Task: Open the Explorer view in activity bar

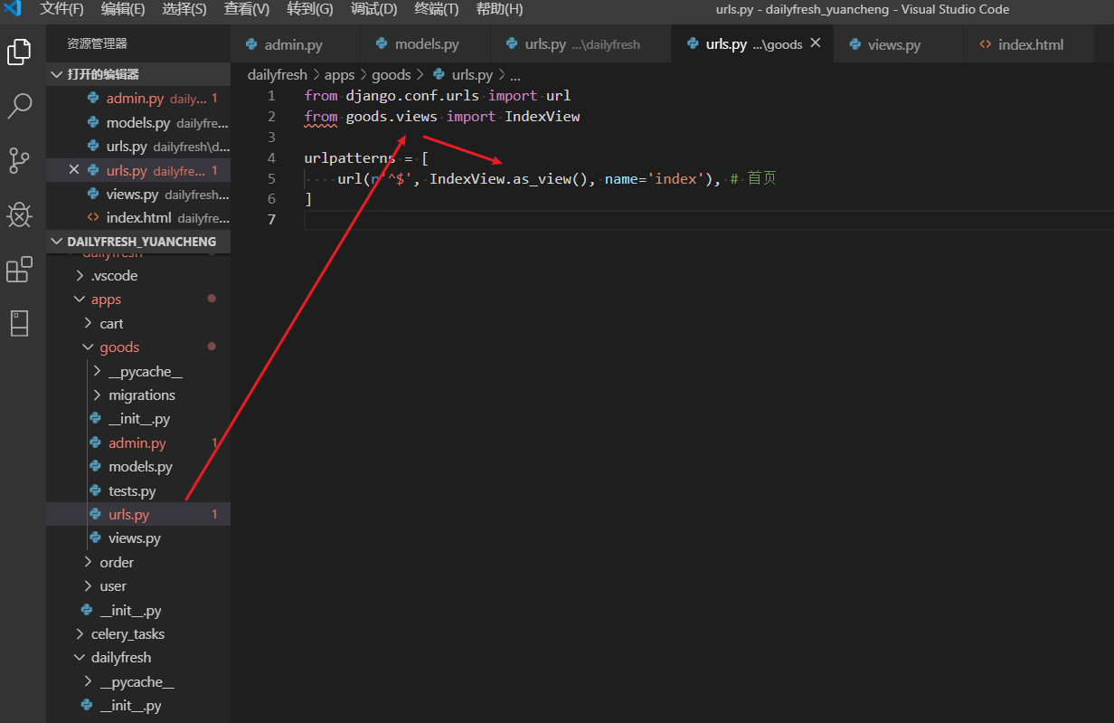Action: 19,52
